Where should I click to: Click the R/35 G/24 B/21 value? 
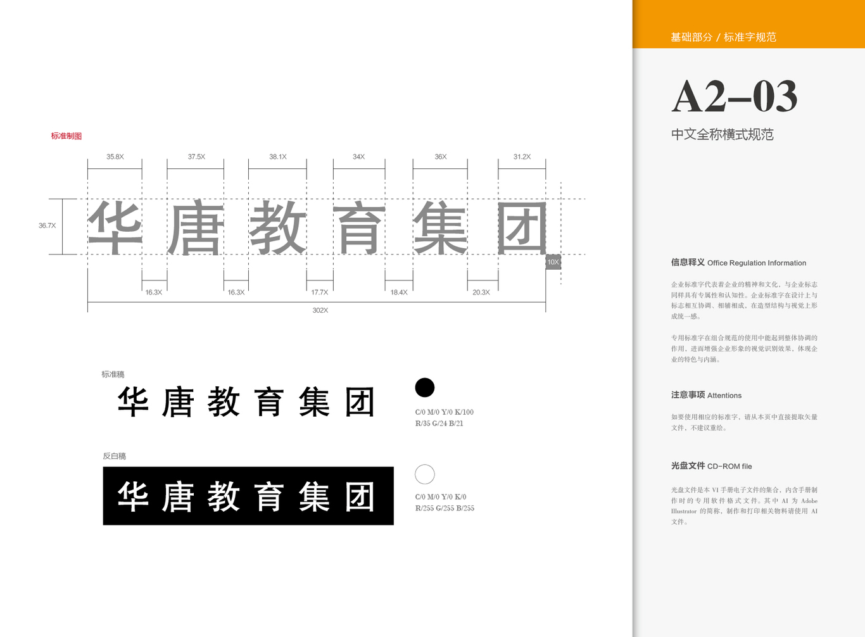(439, 424)
